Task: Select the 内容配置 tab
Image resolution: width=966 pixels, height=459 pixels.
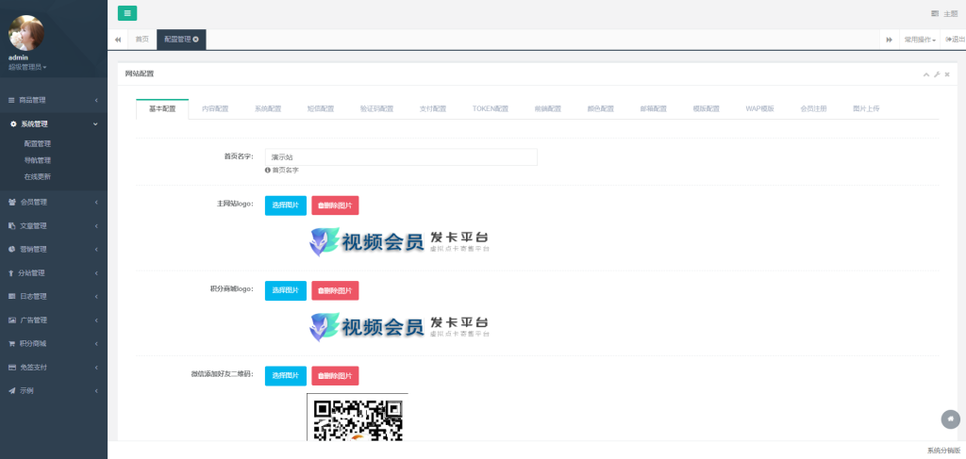Action: 215,109
